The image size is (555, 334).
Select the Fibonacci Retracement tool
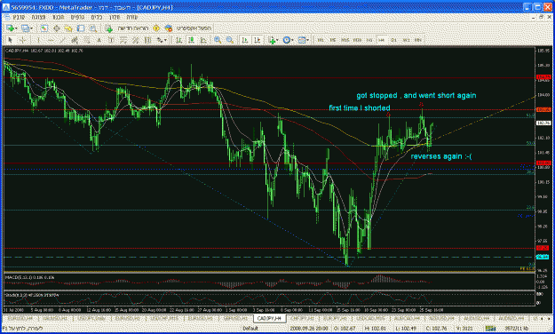pyautogui.click(x=87, y=40)
